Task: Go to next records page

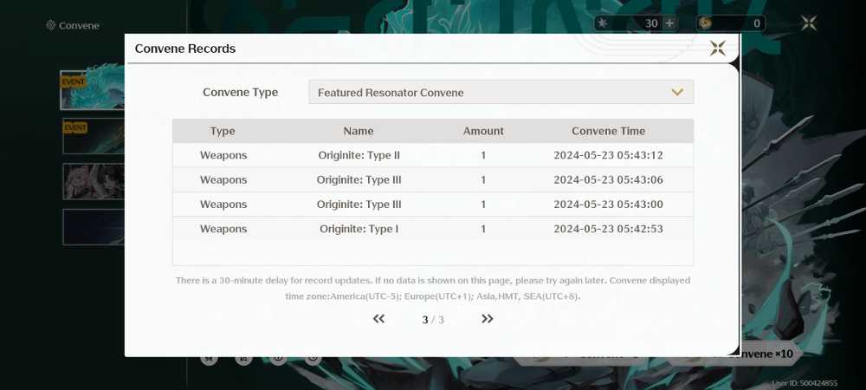Action: tap(487, 319)
